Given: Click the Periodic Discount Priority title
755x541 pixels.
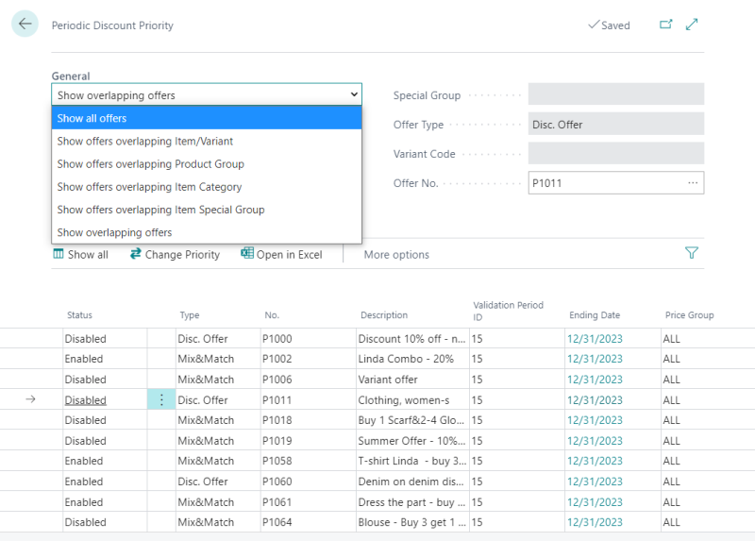Looking at the screenshot, I should 112,25.
